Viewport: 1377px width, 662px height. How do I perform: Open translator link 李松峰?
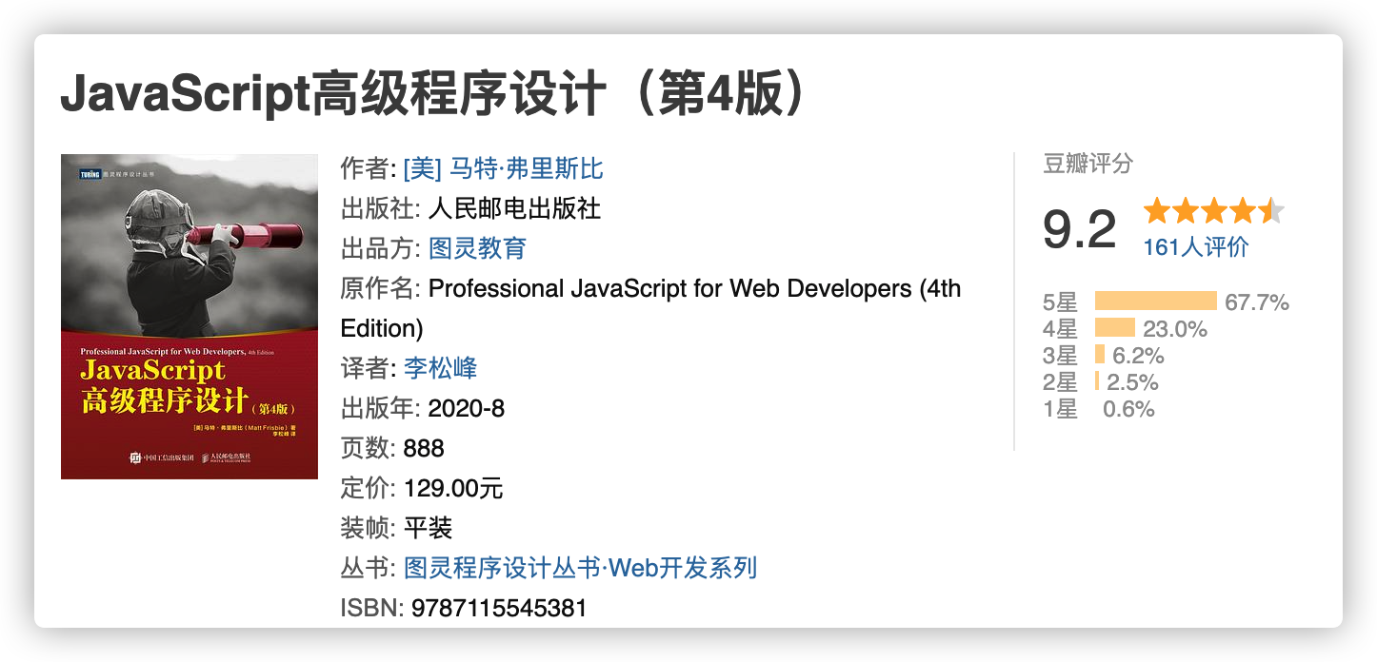[x=440, y=368]
